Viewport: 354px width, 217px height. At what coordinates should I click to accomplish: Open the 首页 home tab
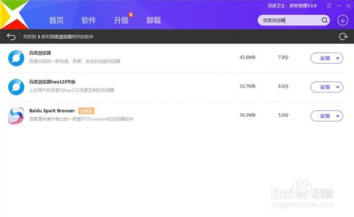pyautogui.click(x=56, y=20)
